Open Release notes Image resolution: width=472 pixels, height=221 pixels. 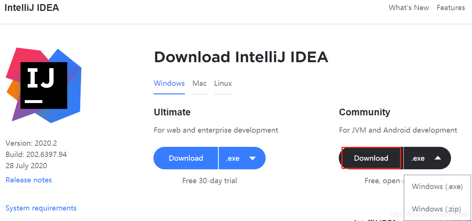[29, 180]
